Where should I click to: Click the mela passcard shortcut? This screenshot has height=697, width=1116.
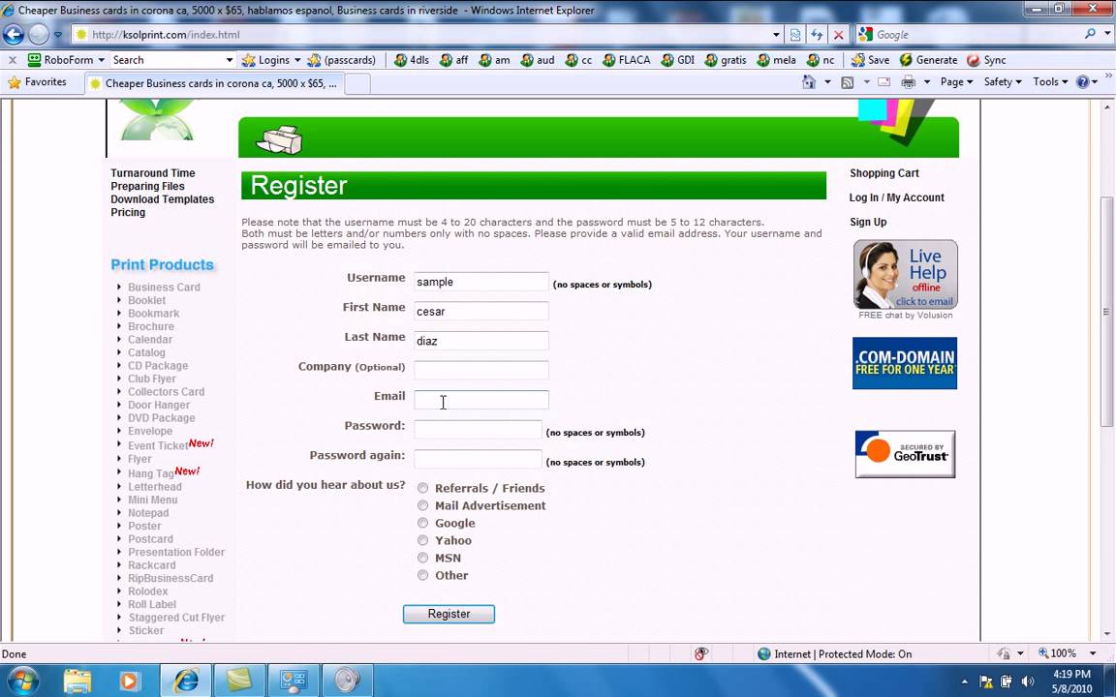pyautogui.click(x=777, y=60)
